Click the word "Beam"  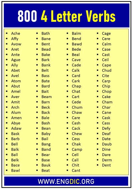(47, 97)
